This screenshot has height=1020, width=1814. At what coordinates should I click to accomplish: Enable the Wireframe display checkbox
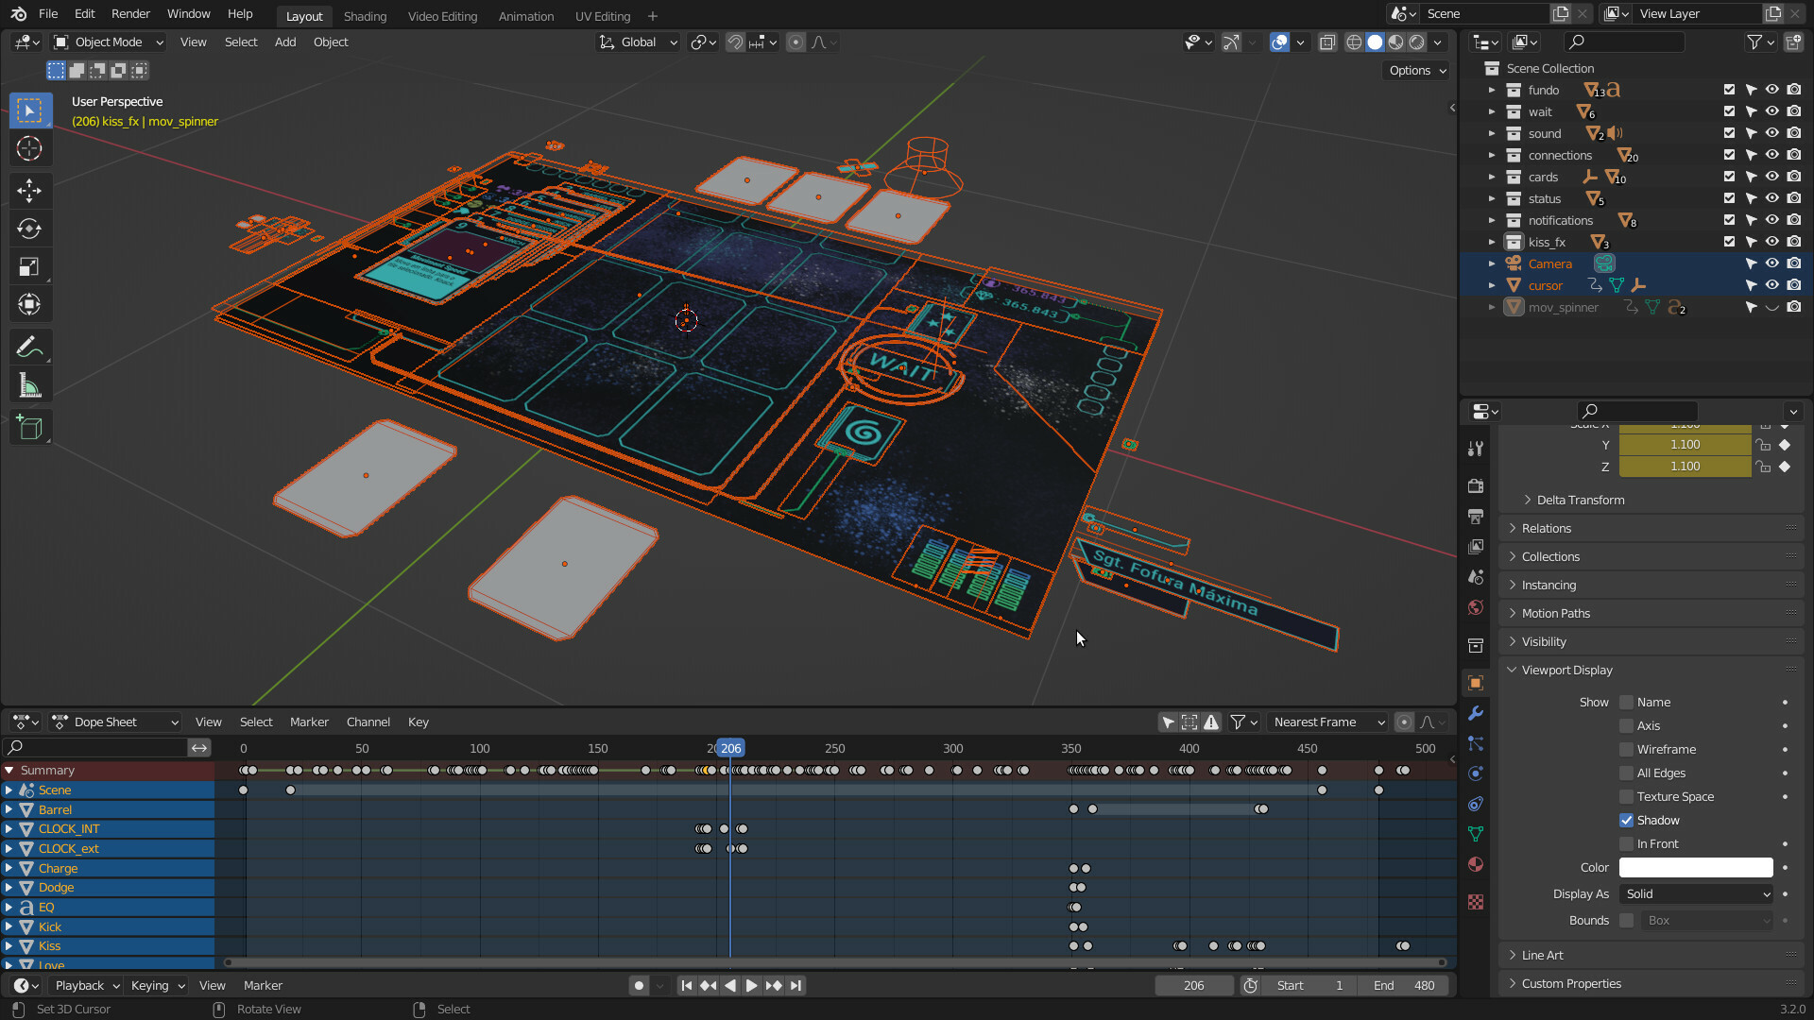click(1626, 750)
